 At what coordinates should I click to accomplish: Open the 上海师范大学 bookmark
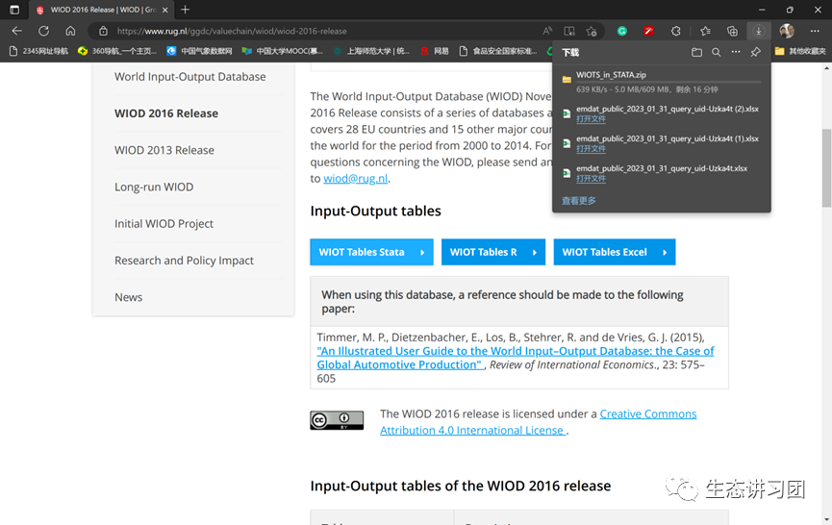(x=371, y=51)
